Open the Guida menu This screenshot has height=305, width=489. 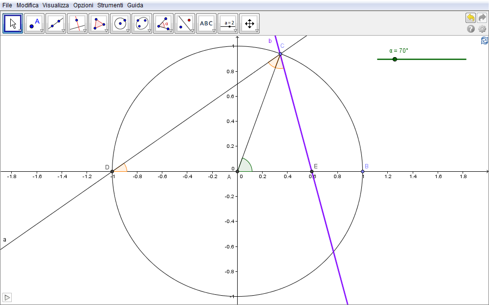pos(135,5)
